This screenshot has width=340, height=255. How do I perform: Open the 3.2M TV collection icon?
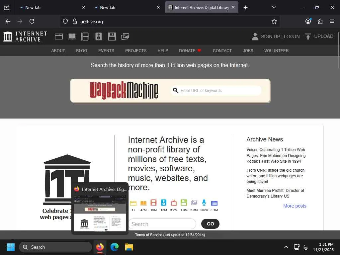click(x=174, y=203)
